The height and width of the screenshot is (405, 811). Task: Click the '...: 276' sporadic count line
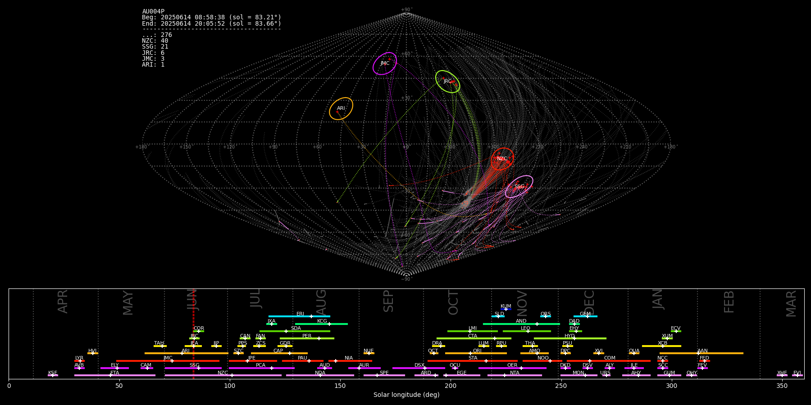pyautogui.click(x=157, y=35)
